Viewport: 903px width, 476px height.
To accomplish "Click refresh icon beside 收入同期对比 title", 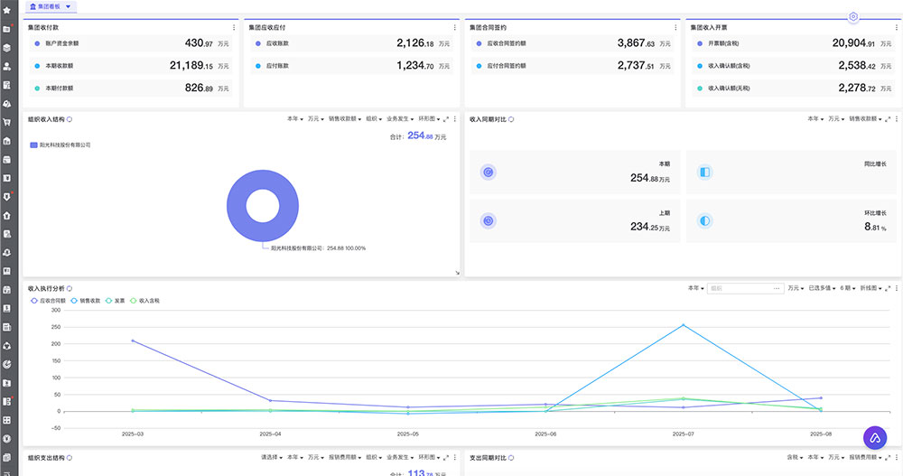I will (x=511, y=119).
